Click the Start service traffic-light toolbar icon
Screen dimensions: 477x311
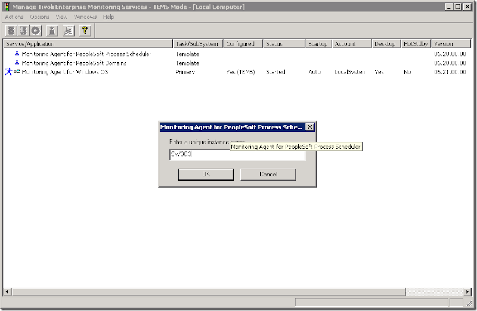point(11,30)
